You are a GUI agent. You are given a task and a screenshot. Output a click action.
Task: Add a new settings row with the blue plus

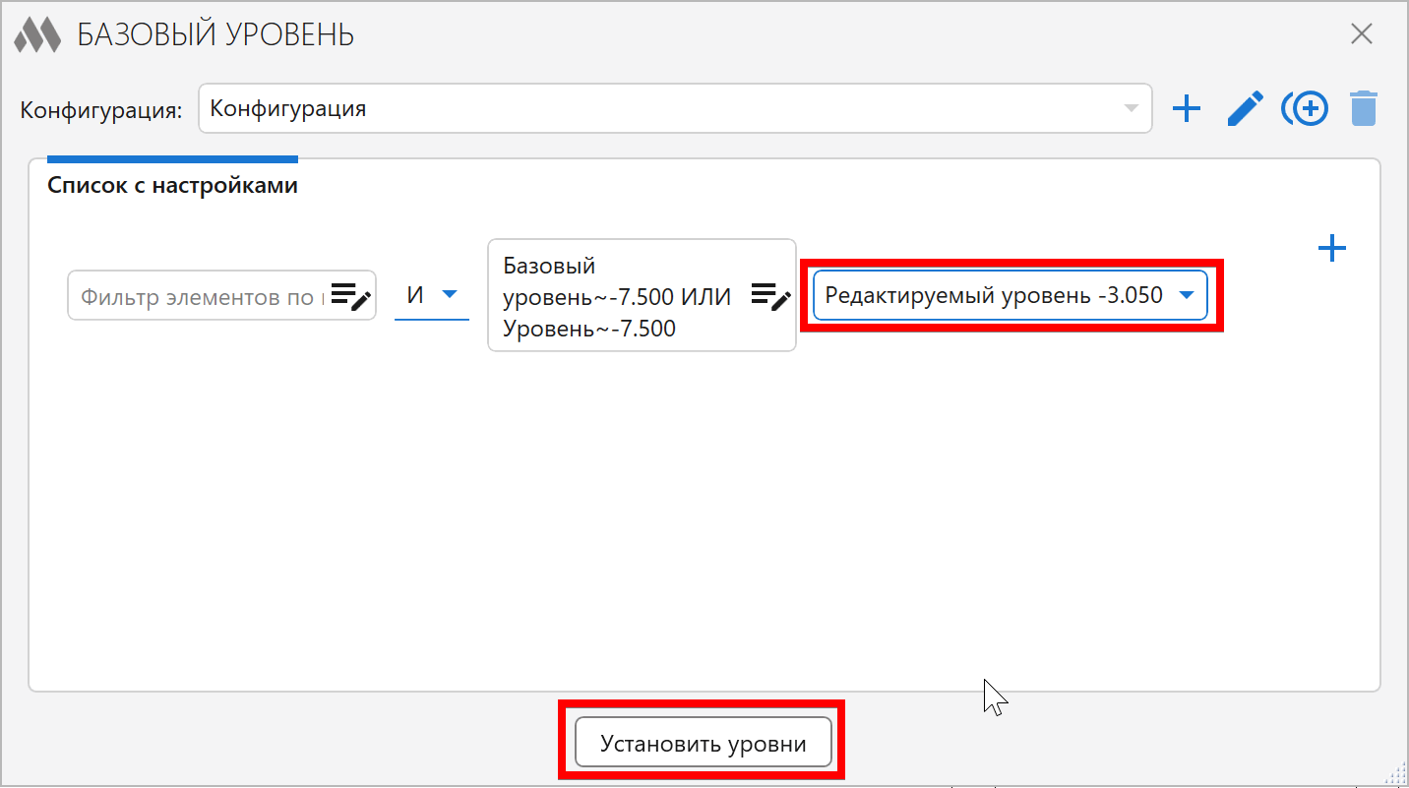coord(1331,248)
